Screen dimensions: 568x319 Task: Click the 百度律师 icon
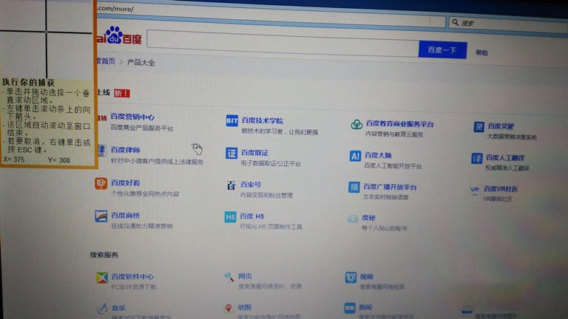[101, 150]
